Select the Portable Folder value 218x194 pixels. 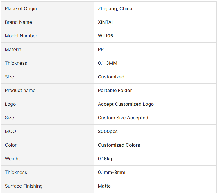(x=115, y=90)
